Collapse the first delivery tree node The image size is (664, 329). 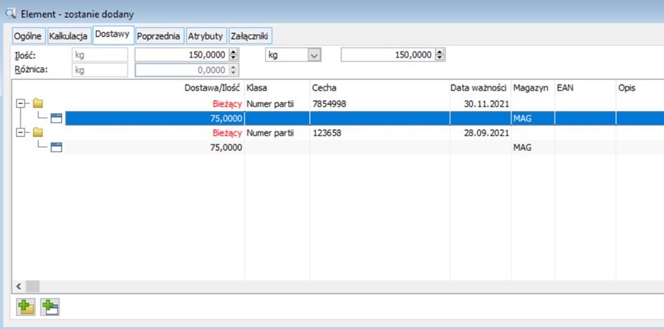click(x=22, y=104)
